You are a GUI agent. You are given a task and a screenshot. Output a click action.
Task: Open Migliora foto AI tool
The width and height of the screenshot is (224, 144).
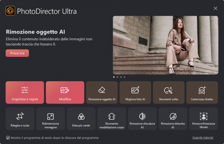click(135, 93)
